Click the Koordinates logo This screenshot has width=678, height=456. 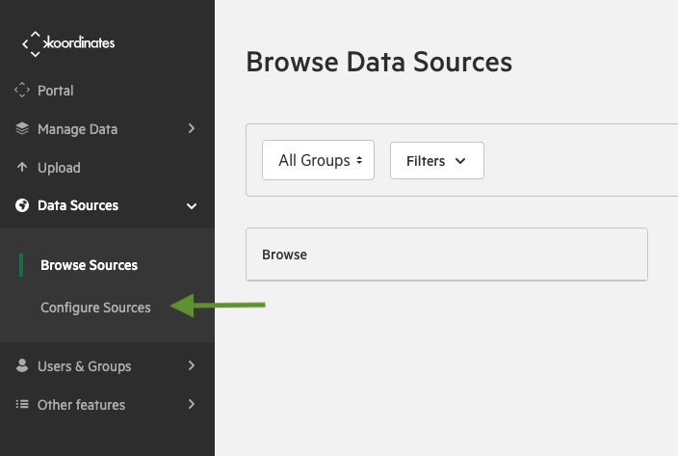(68, 43)
